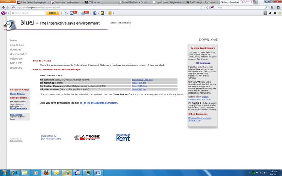This screenshot has height=176, width=282.
Task: Expand the bookmark star history dropdown
Action: pos(205,7)
